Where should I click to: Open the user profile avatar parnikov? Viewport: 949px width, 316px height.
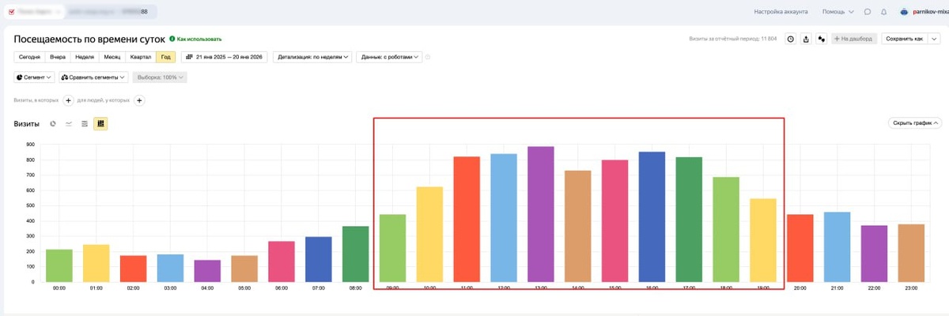[905, 12]
